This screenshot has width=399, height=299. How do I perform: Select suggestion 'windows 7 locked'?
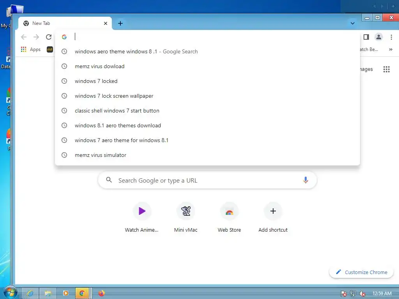[207, 81]
